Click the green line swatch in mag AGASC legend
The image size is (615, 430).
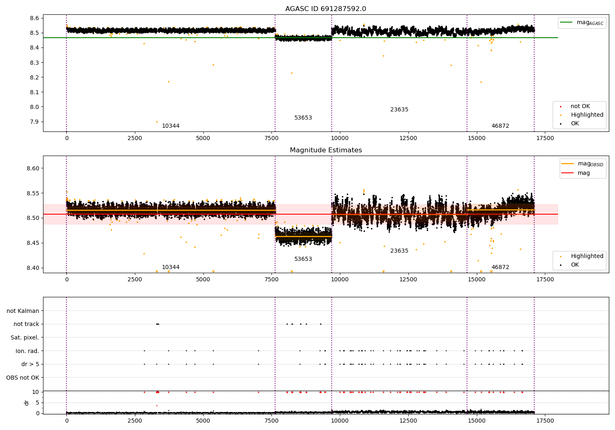[567, 23]
